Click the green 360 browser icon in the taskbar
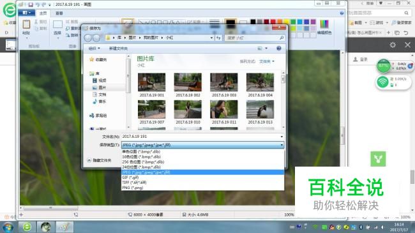 point(27,227)
